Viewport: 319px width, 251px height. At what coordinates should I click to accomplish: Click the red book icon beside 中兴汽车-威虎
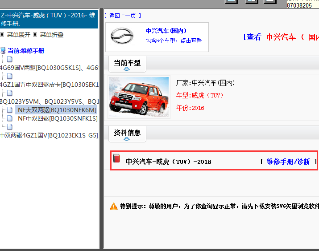click(116, 158)
